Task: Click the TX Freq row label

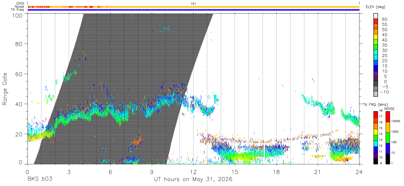Action: pos(17,10)
